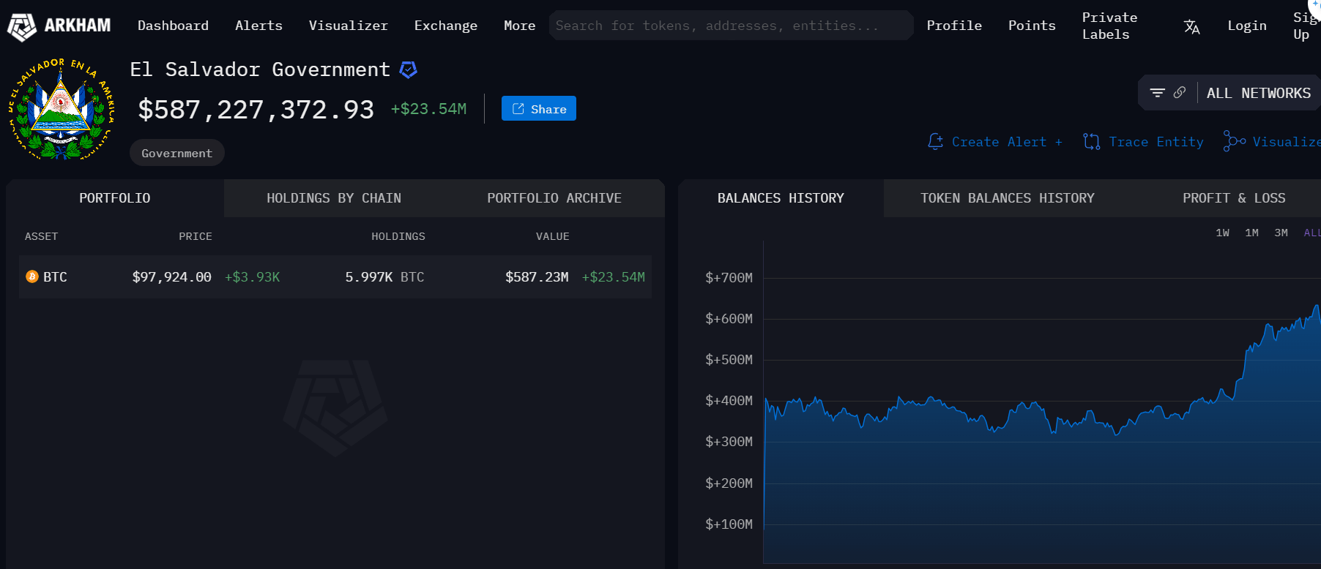The image size is (1321, 569).
Task: Click the $+400M axis label
Action: tap(729, 401)
